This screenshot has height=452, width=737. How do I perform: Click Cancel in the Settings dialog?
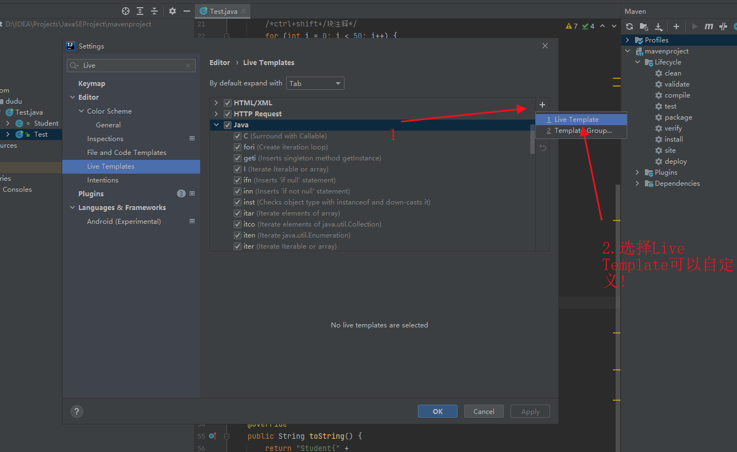(x=483, y=411)
